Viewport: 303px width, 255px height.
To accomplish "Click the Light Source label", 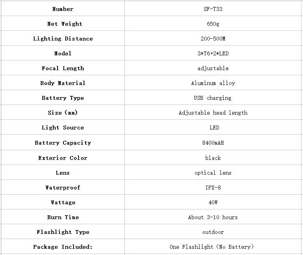I will coord(63,127).
